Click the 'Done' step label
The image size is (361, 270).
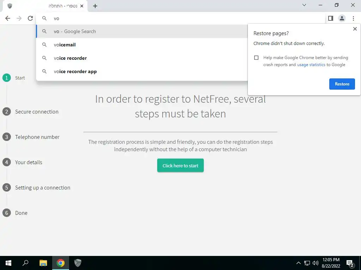tap(21, 213)
